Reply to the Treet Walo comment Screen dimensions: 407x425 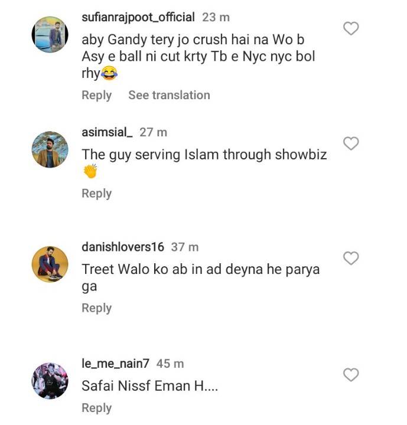click(x=97, y=309)
